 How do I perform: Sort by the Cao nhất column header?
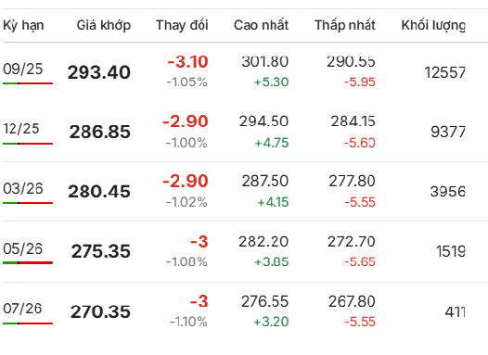(x=262, y=25)
